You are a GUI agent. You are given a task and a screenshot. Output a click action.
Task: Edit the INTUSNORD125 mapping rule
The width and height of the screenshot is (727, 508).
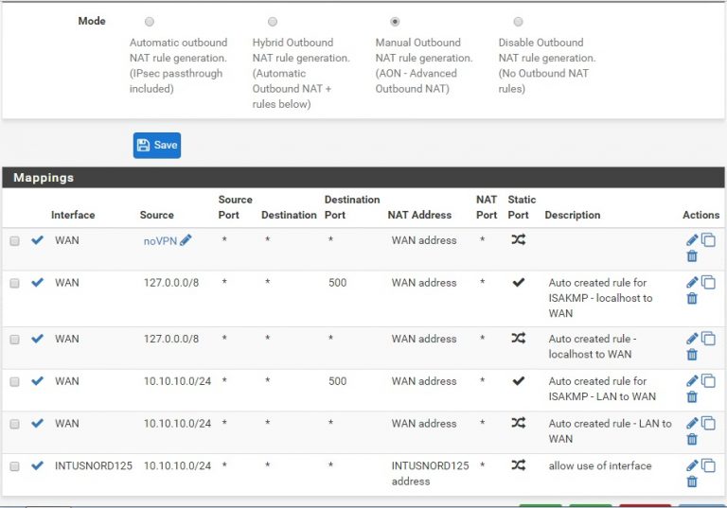coord(692,465)
